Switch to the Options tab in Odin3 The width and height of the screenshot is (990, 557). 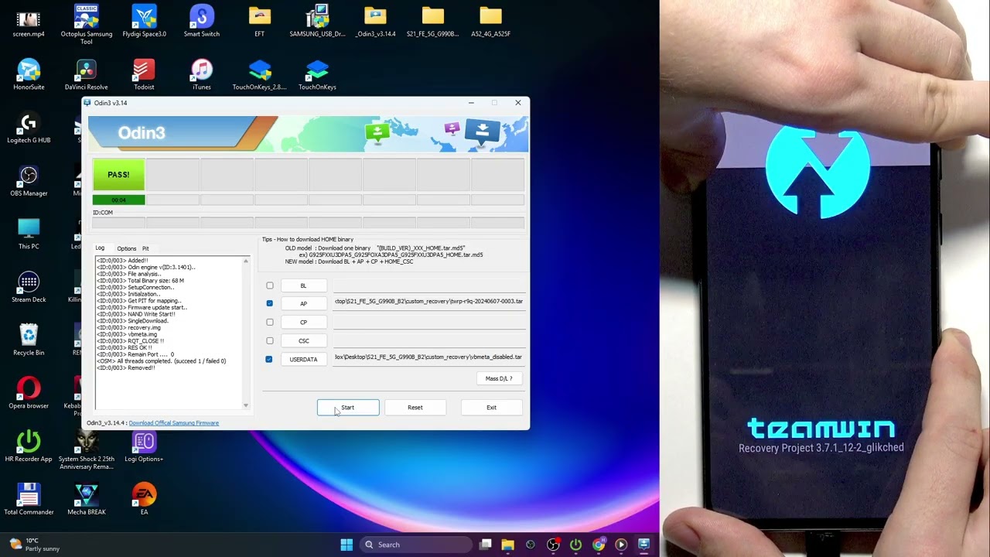point(127,248)
